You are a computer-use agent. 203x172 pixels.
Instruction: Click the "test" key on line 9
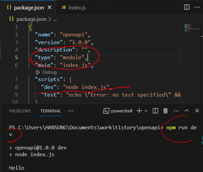pos(50,95)
